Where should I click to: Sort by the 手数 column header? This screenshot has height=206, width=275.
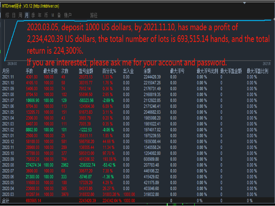30,71
